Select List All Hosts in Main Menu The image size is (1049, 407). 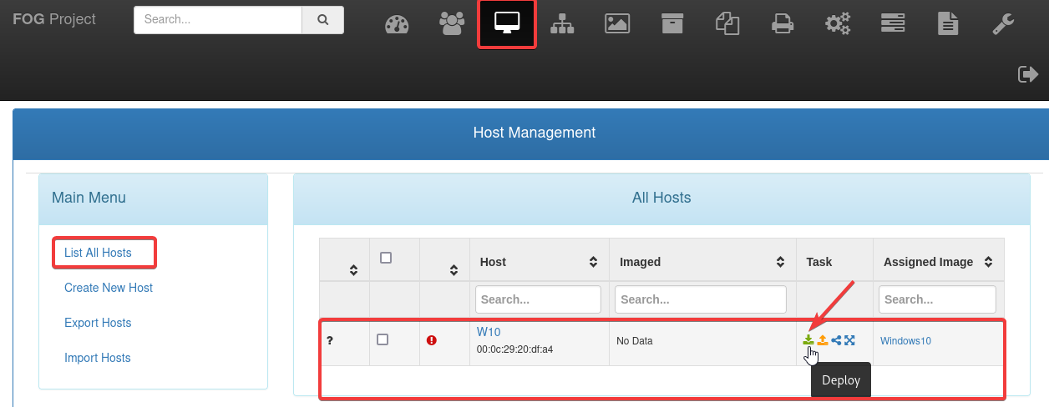point(98,253)
